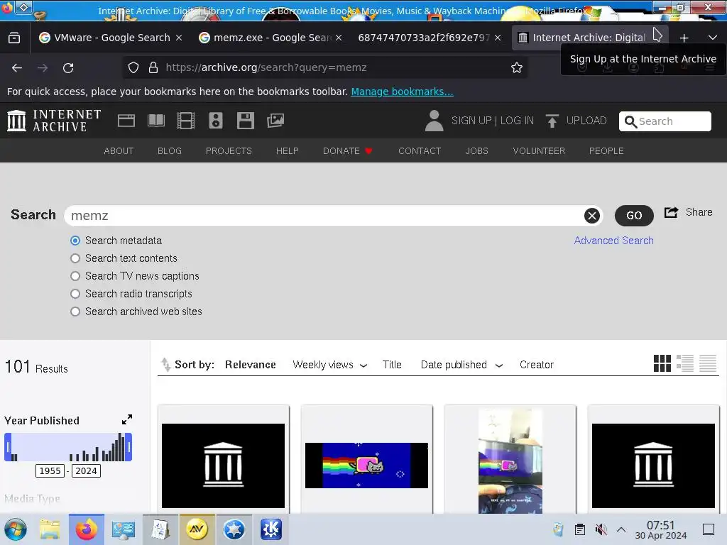This screenshot has width=727, height=545.
Task: Open HELP menu item
Action: (x=288, y=151)
